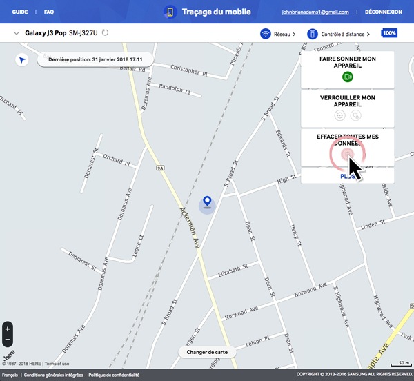Open the johnbrianadams1@gmail.com account link
Screen dimensions: 414x381
(x=315, y=12)
